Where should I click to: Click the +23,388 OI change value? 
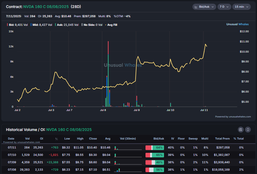[x=53, y=162]
